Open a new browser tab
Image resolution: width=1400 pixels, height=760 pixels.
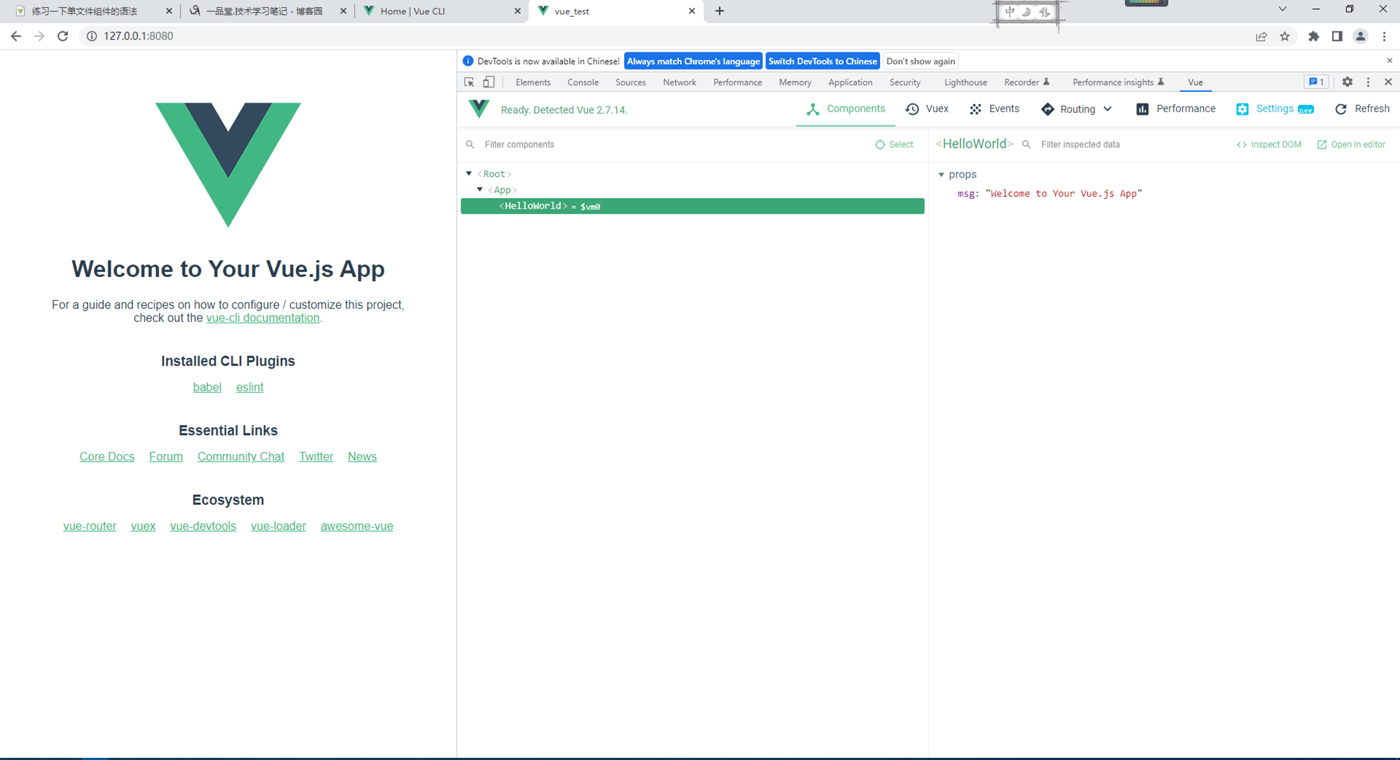(720, 11)
